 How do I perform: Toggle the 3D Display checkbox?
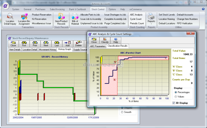180,103
